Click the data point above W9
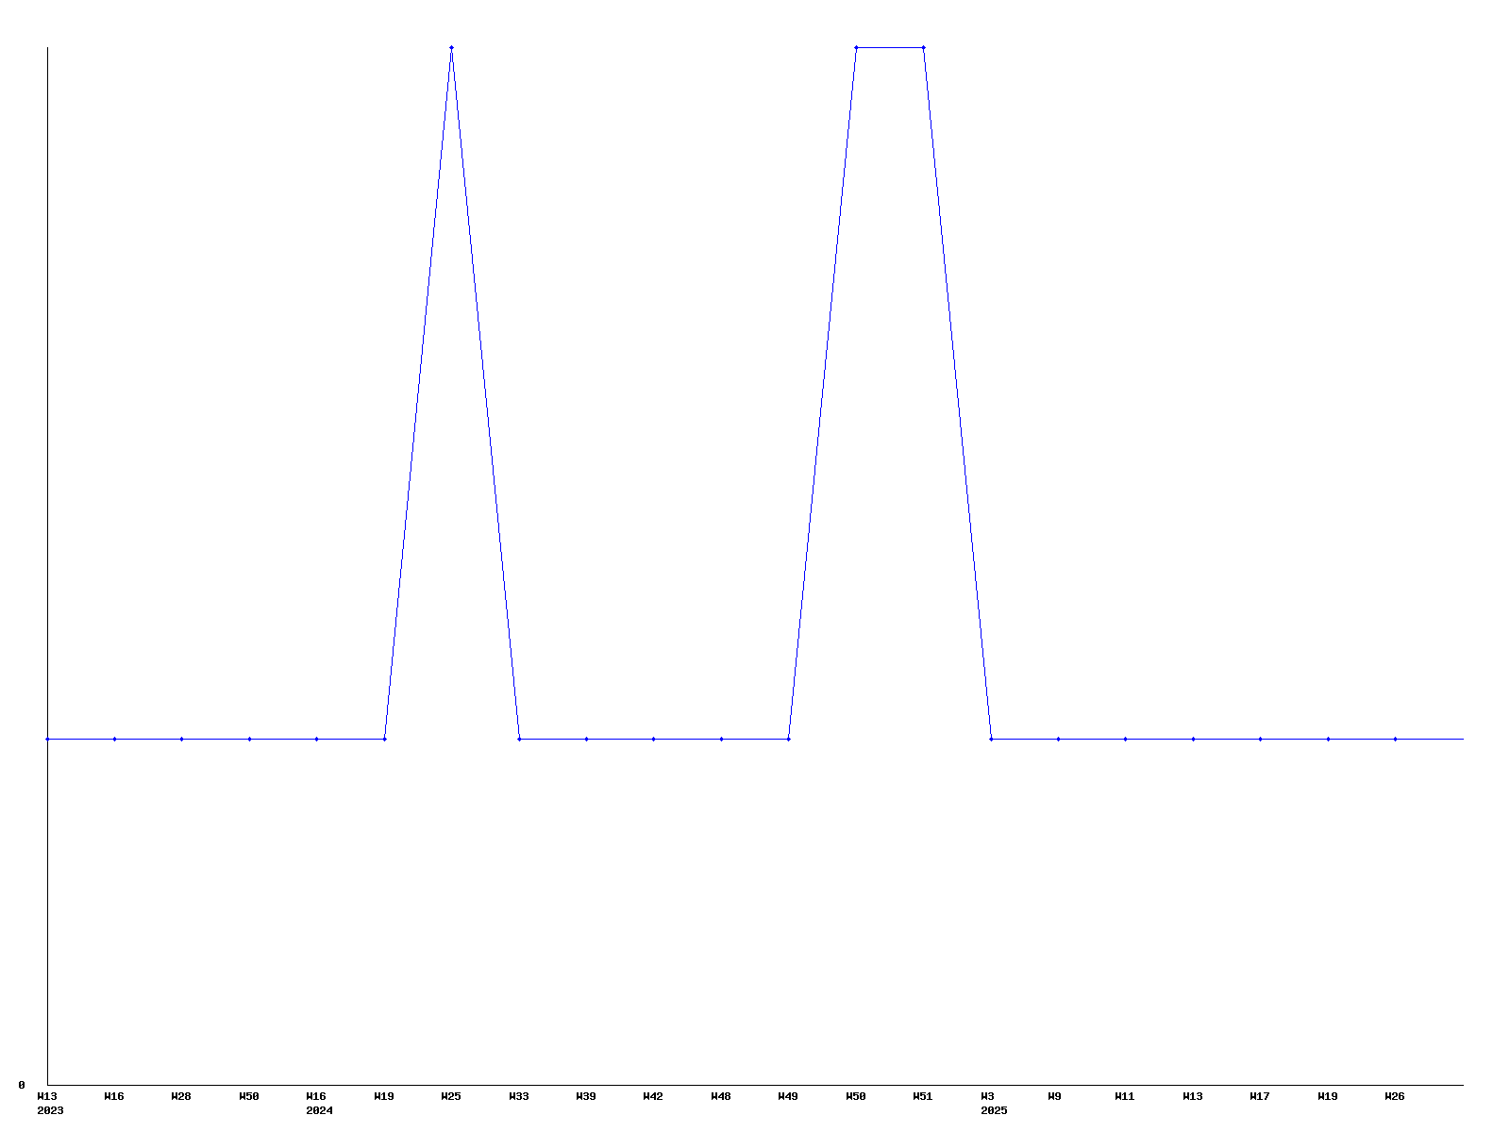1510x1132 pixels. (1058, 739)
